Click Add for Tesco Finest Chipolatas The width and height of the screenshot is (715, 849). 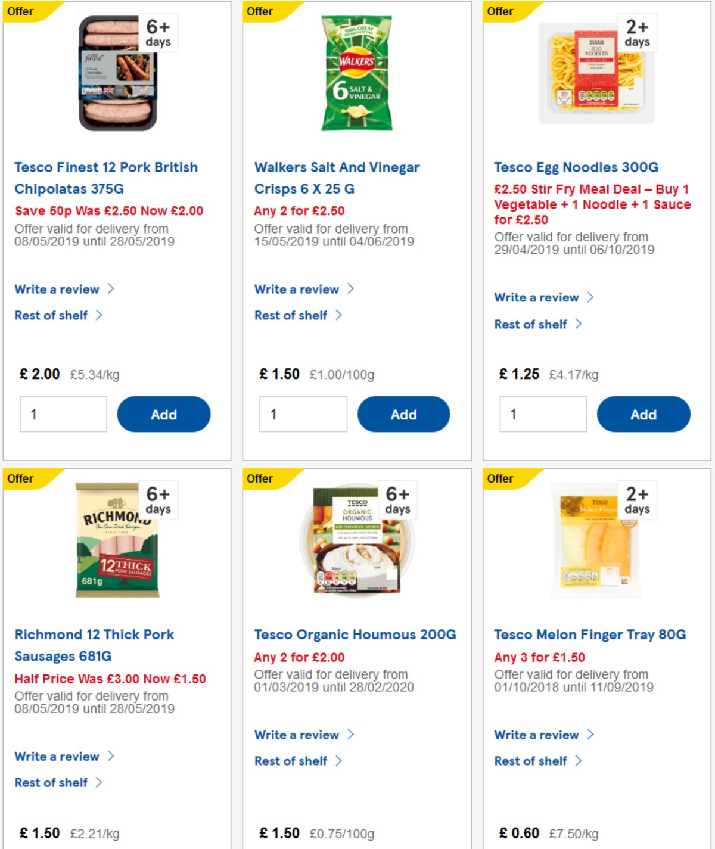(x=164, y=413)
